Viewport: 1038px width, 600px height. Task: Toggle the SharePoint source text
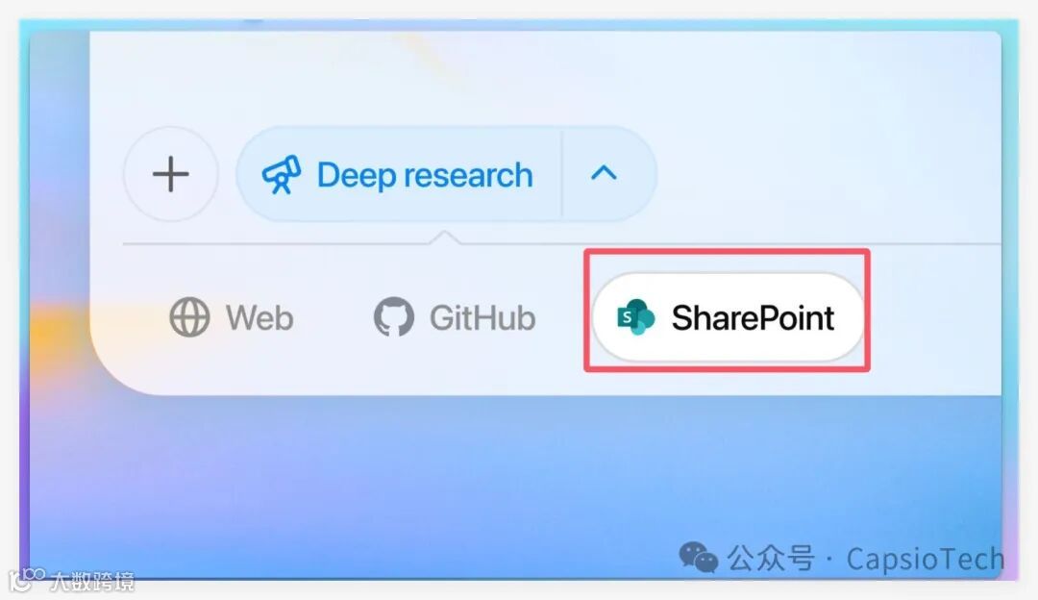753,318
